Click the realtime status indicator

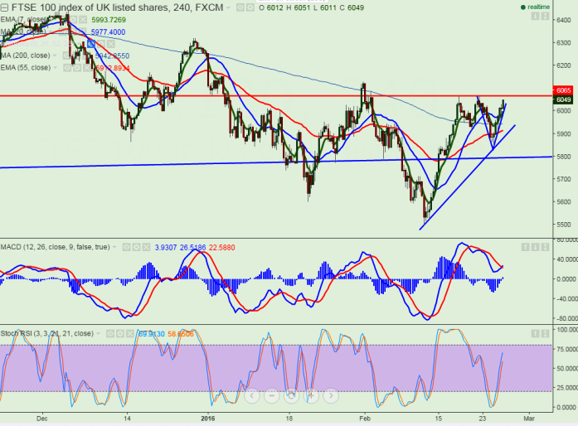[x=535, y=7]
